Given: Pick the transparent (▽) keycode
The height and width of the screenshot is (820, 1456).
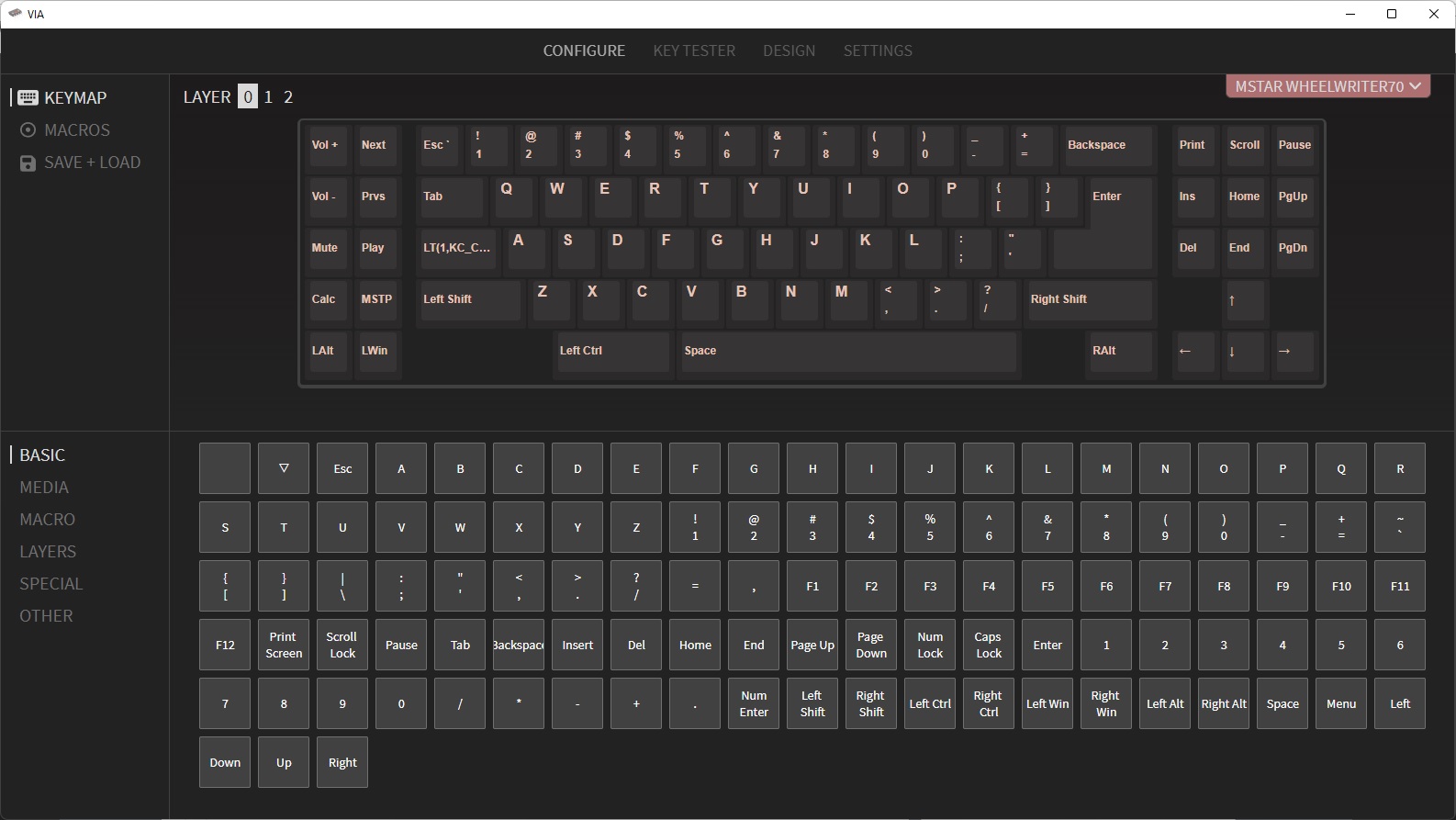Looking at the screenshot, I should coord(284,468).
